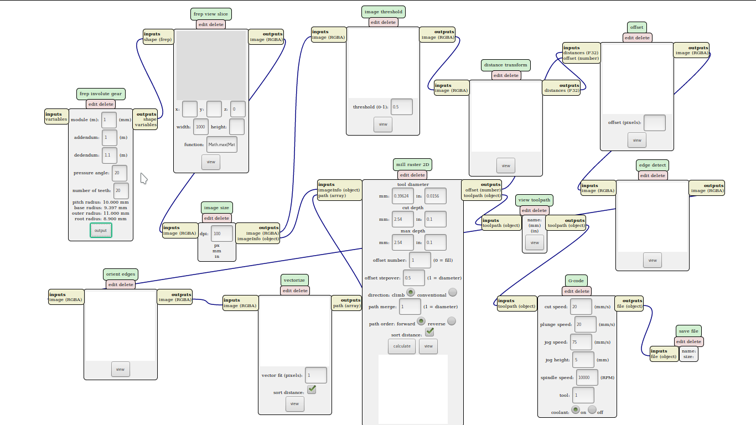Click the plunge speed input field

point(586,325)
